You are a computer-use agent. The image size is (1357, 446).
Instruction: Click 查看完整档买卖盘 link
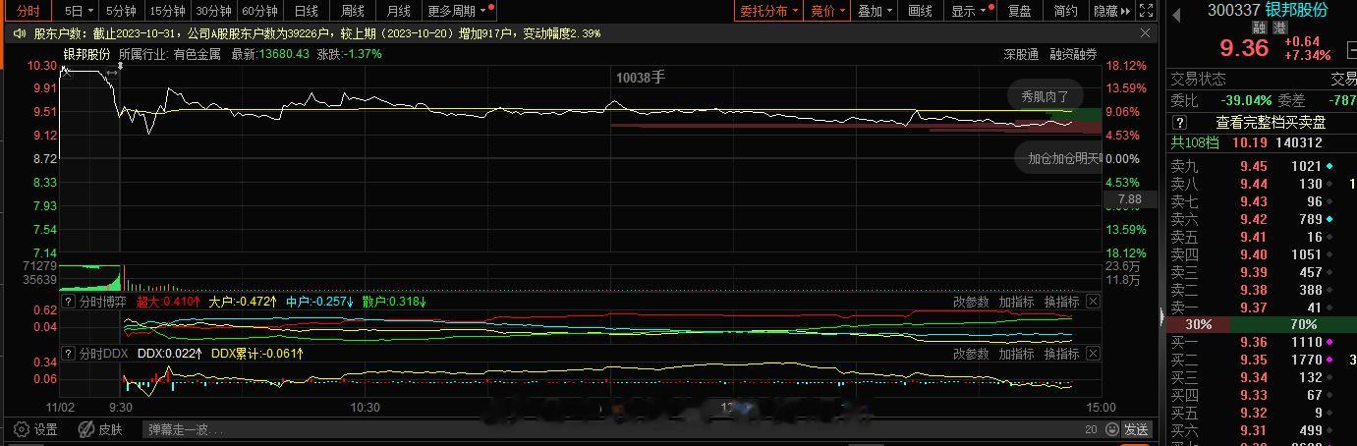[1271, 123]
